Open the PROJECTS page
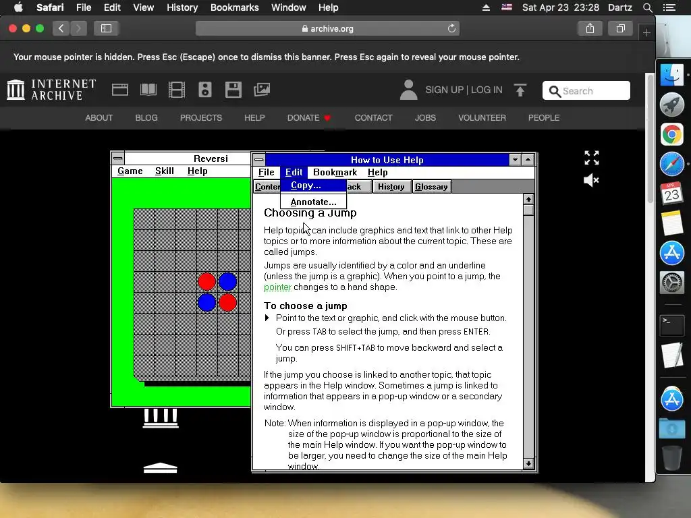The image size is (691, 518). (201, 118)
